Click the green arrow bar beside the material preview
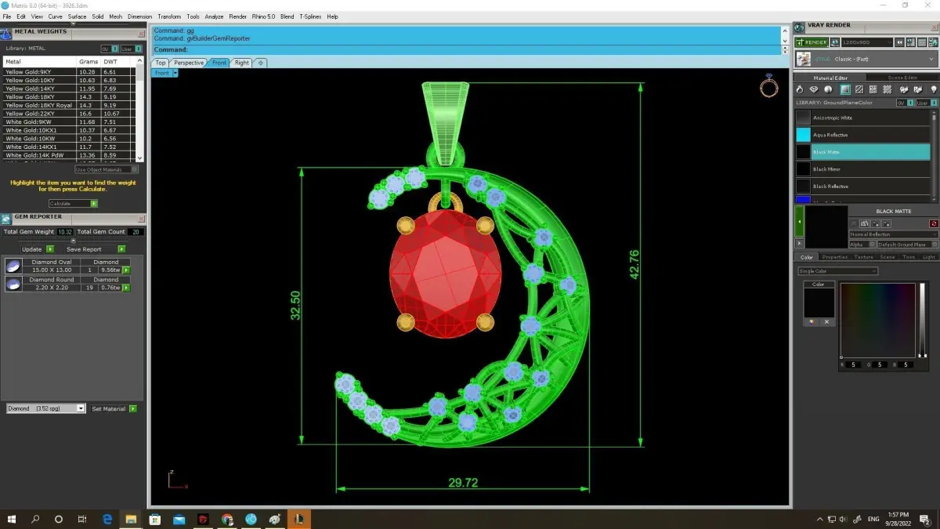 click(x=799, y=222)
